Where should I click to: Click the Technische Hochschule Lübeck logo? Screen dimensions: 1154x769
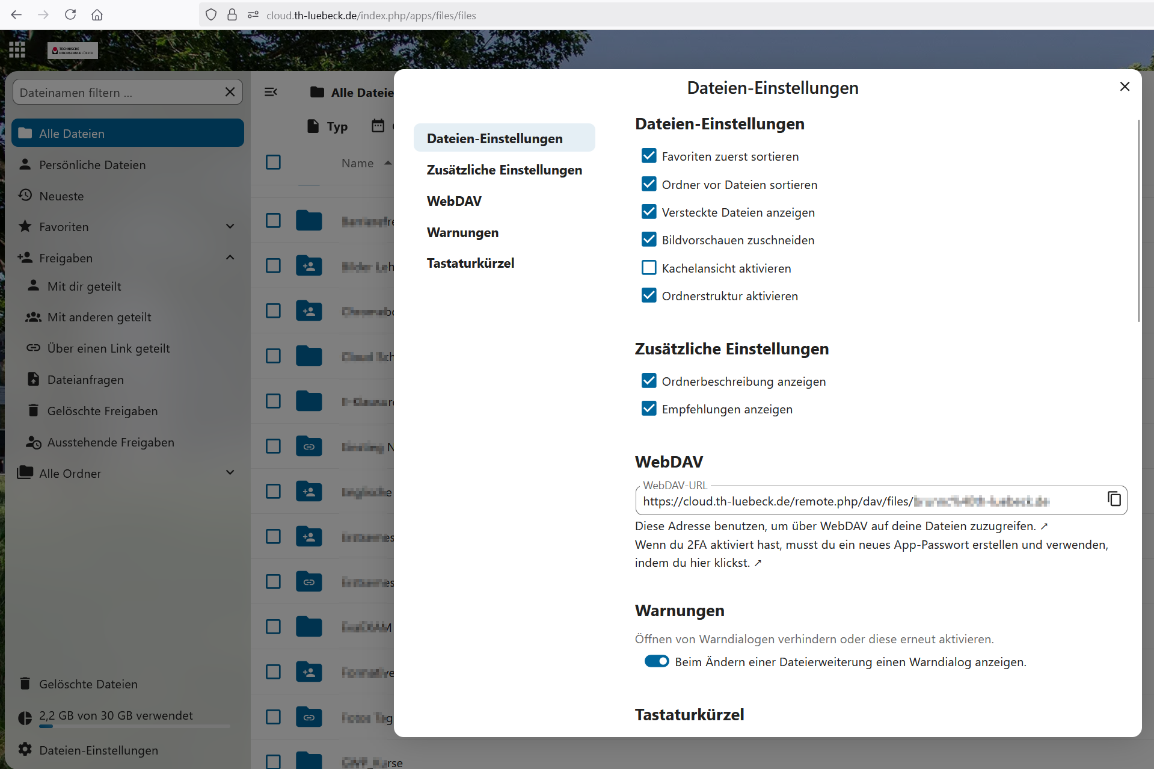coord(72,51)
